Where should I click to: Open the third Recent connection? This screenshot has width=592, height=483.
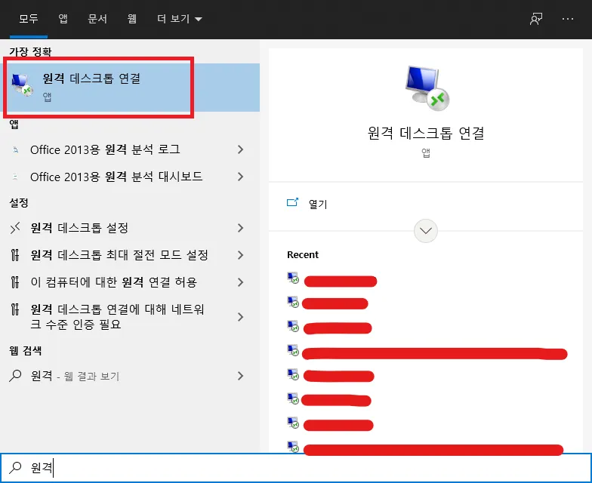pyautogui.click(x=329, y=328)
